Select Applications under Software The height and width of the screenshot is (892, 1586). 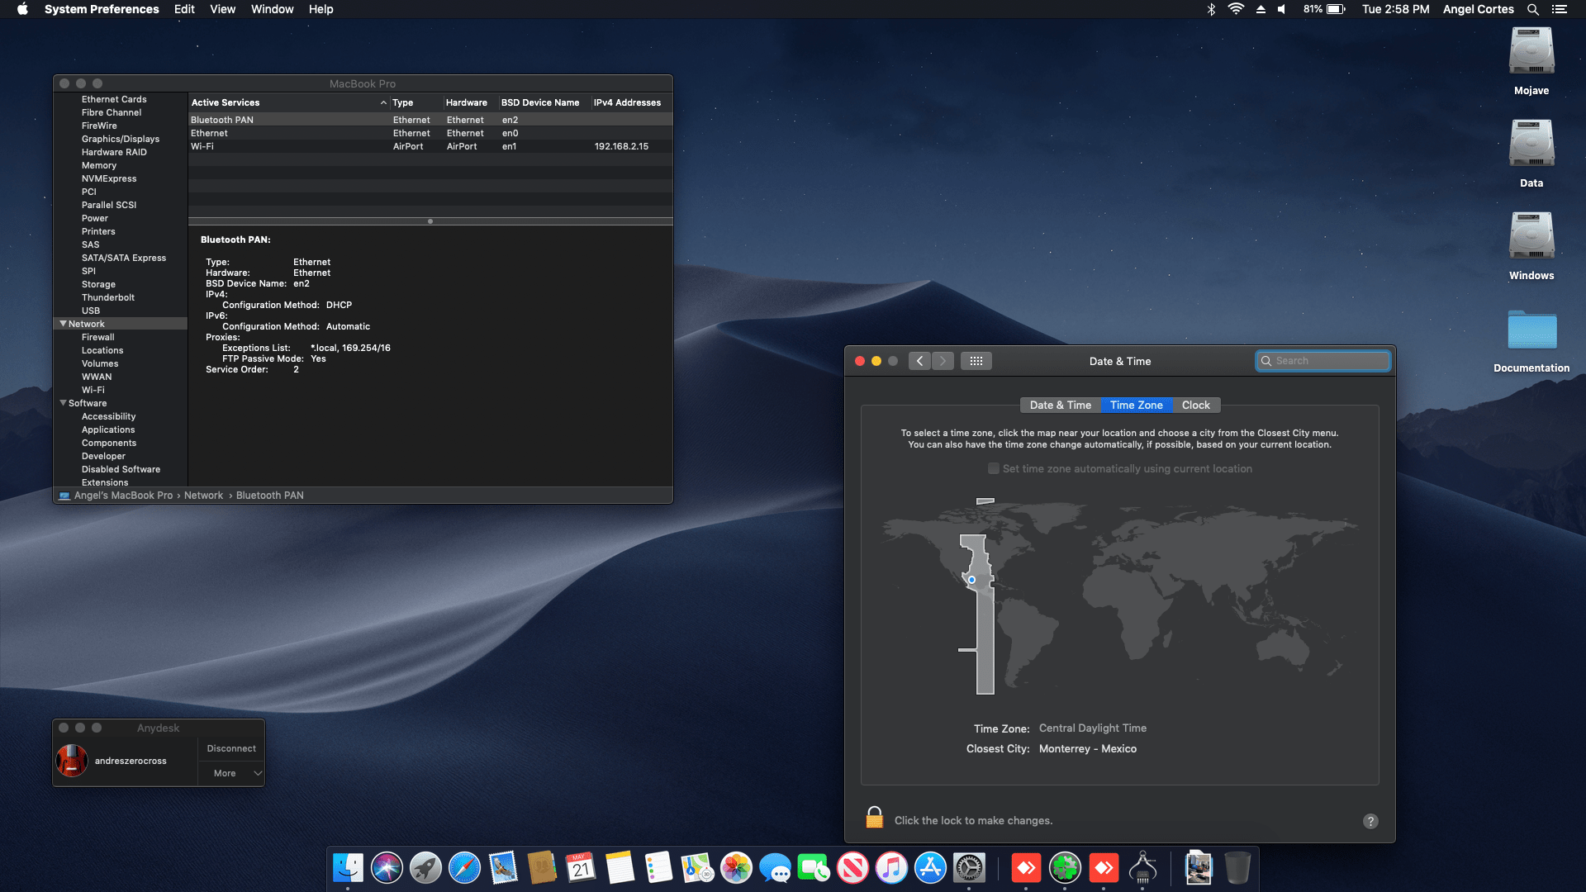[x=107, y=429]
